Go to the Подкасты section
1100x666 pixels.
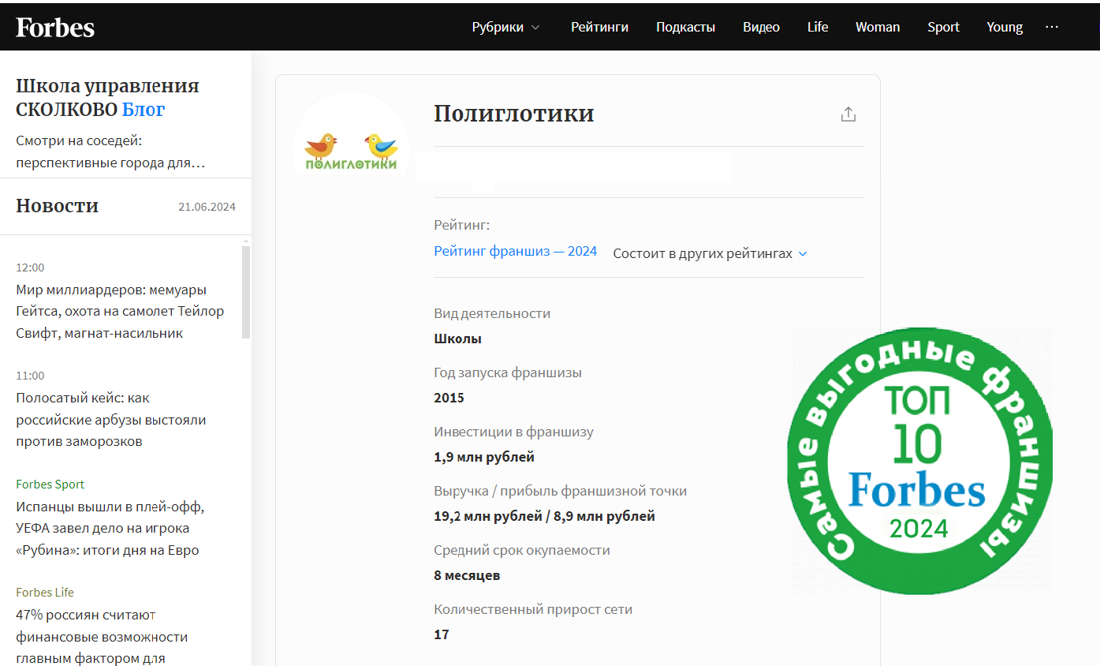click(x=685, y=27)
